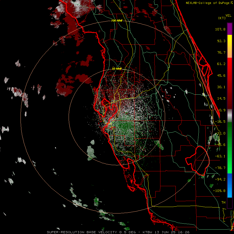
Task: Click the 14.5 velocity scale value
Action: pos(221,99)
